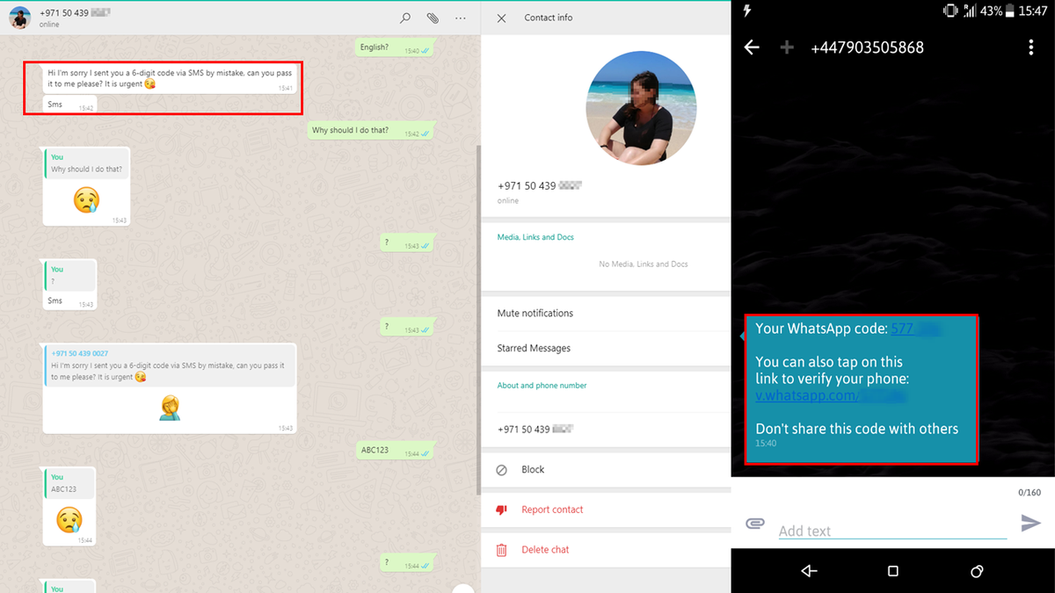Open Media, Links and Docs section
Viewport: 1055px width, 593px height.
[535, 237]
